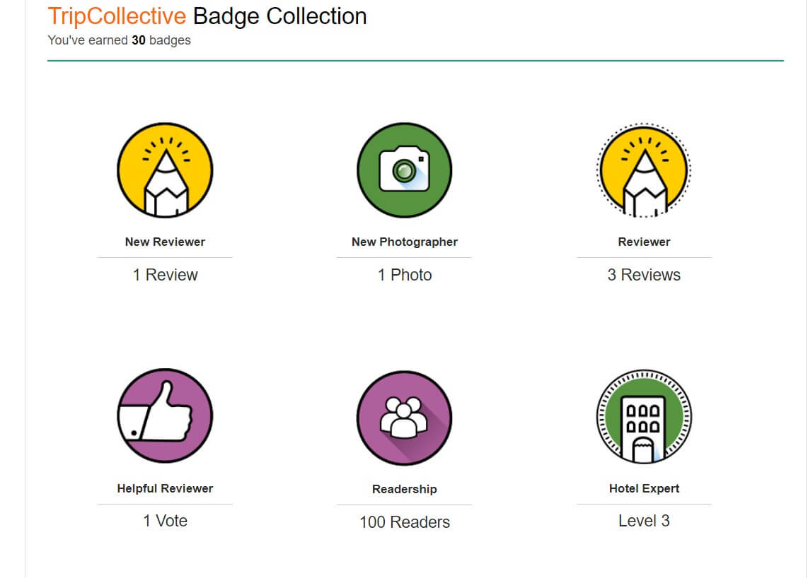
Task: Click the "100 Readers" count text
Action: [404, 522]
